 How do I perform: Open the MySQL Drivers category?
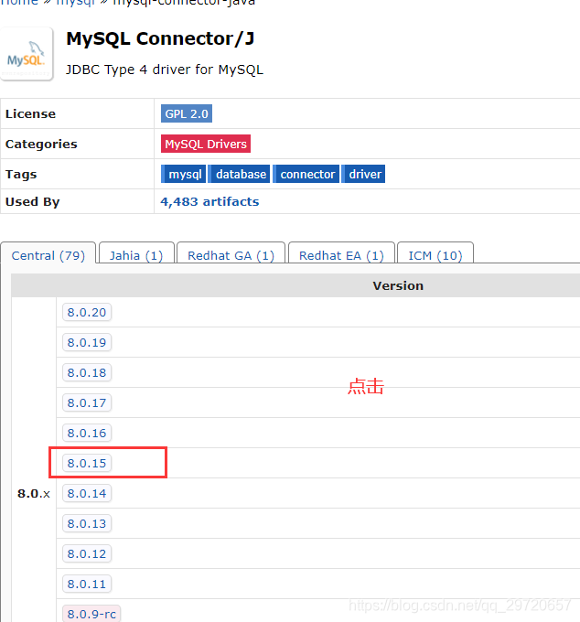(206, 144)
